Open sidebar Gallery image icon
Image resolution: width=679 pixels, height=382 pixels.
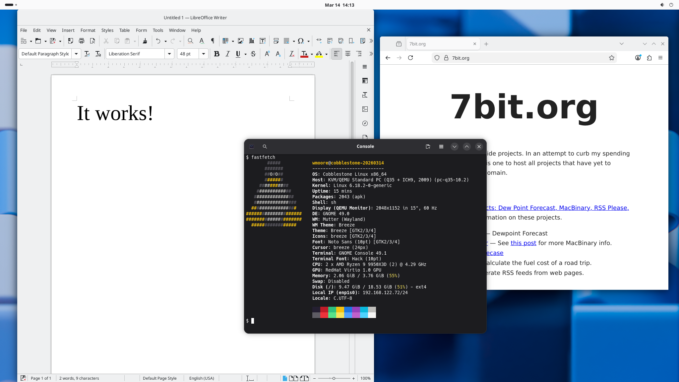365,109
